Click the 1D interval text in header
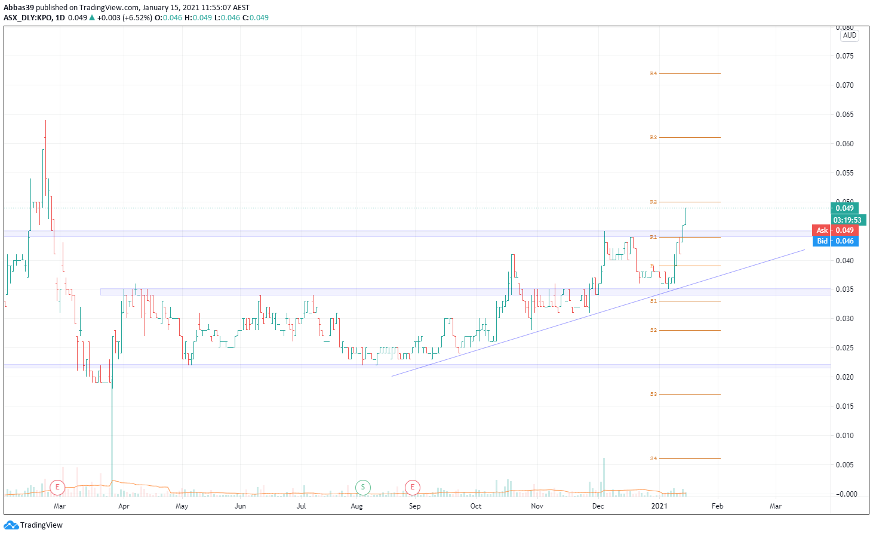Image resolution: width=873 pixels, height=536 pixels. pos(60,18)
